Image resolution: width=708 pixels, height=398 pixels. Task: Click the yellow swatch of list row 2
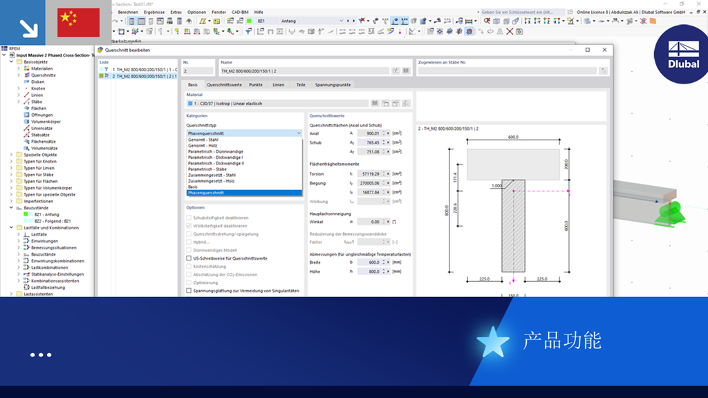101,76
